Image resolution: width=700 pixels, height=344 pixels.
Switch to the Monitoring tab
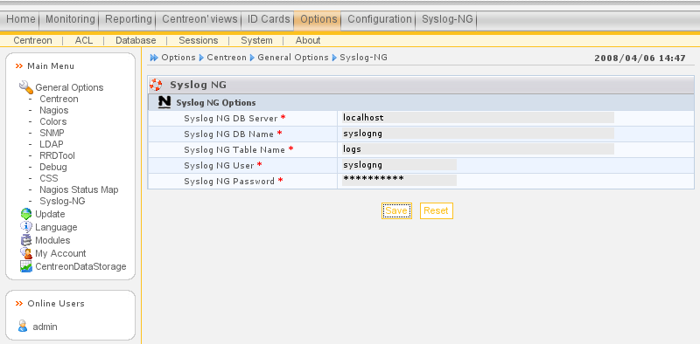pos(70,19)
